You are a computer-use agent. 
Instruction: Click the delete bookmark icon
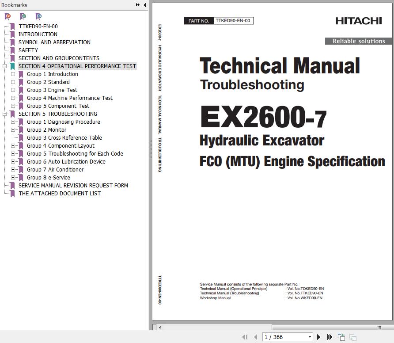click(8, 16)
